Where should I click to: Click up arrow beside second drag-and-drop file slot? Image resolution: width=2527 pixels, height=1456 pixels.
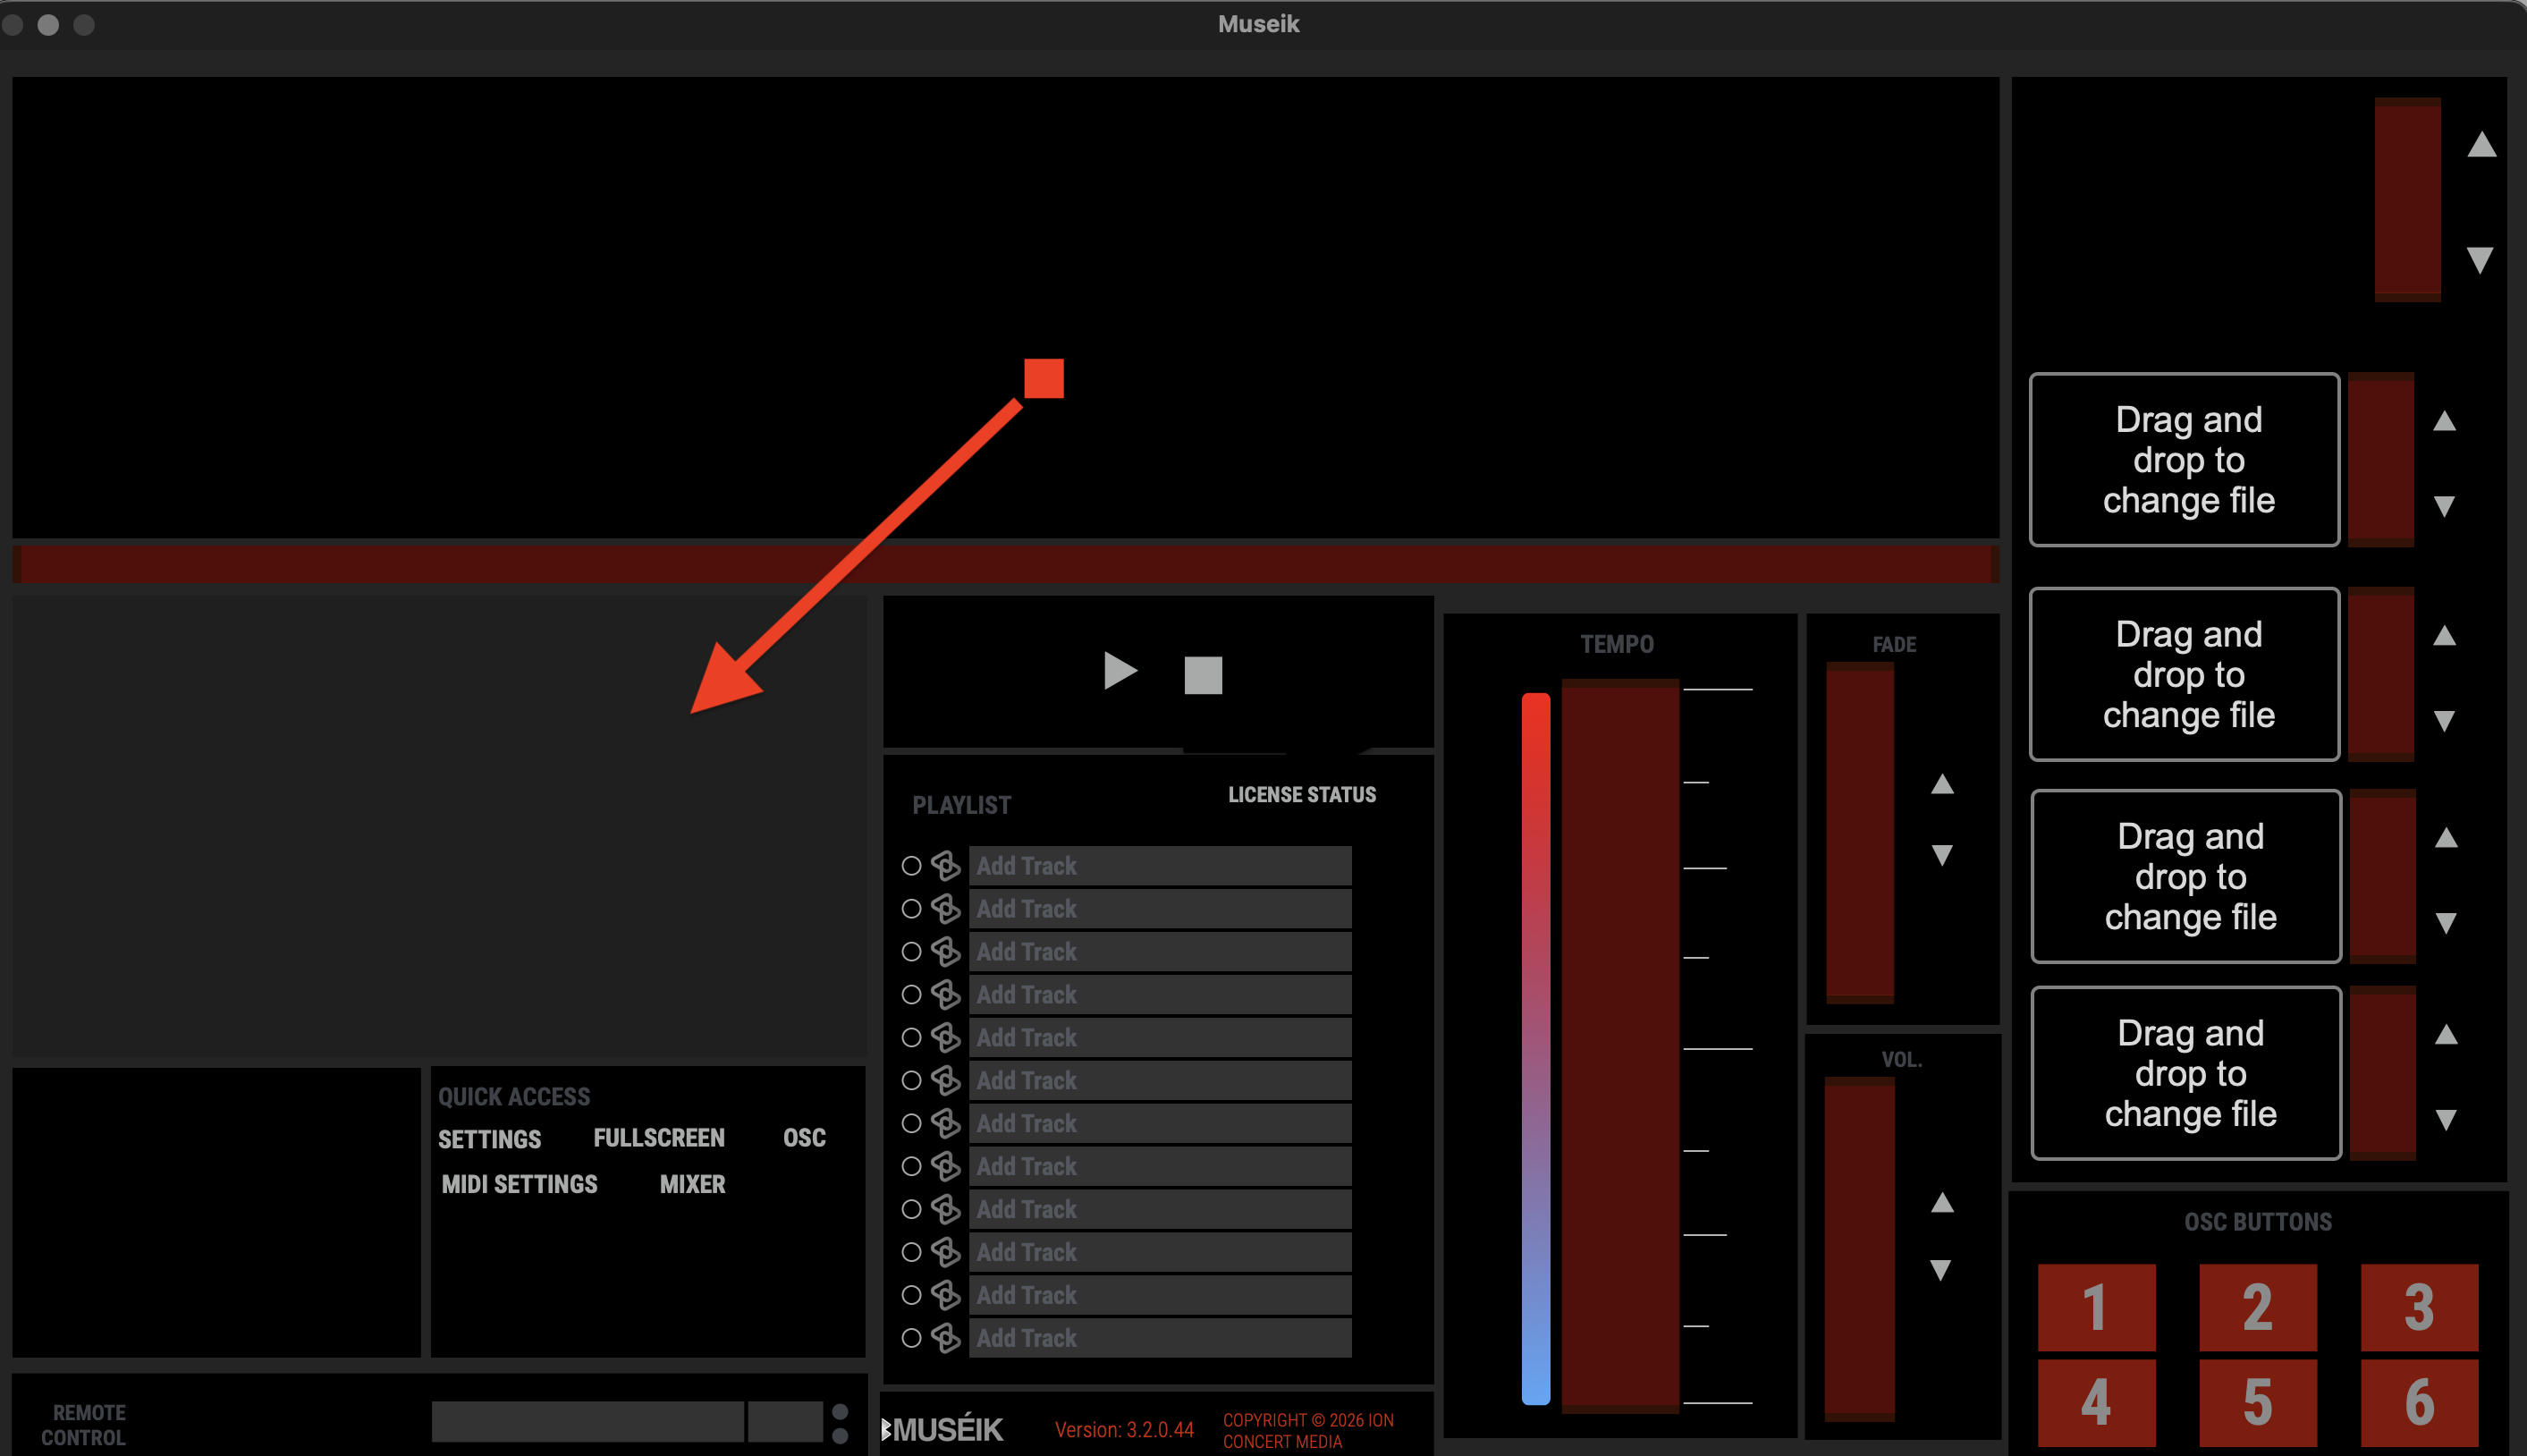tap(2444, 636)
